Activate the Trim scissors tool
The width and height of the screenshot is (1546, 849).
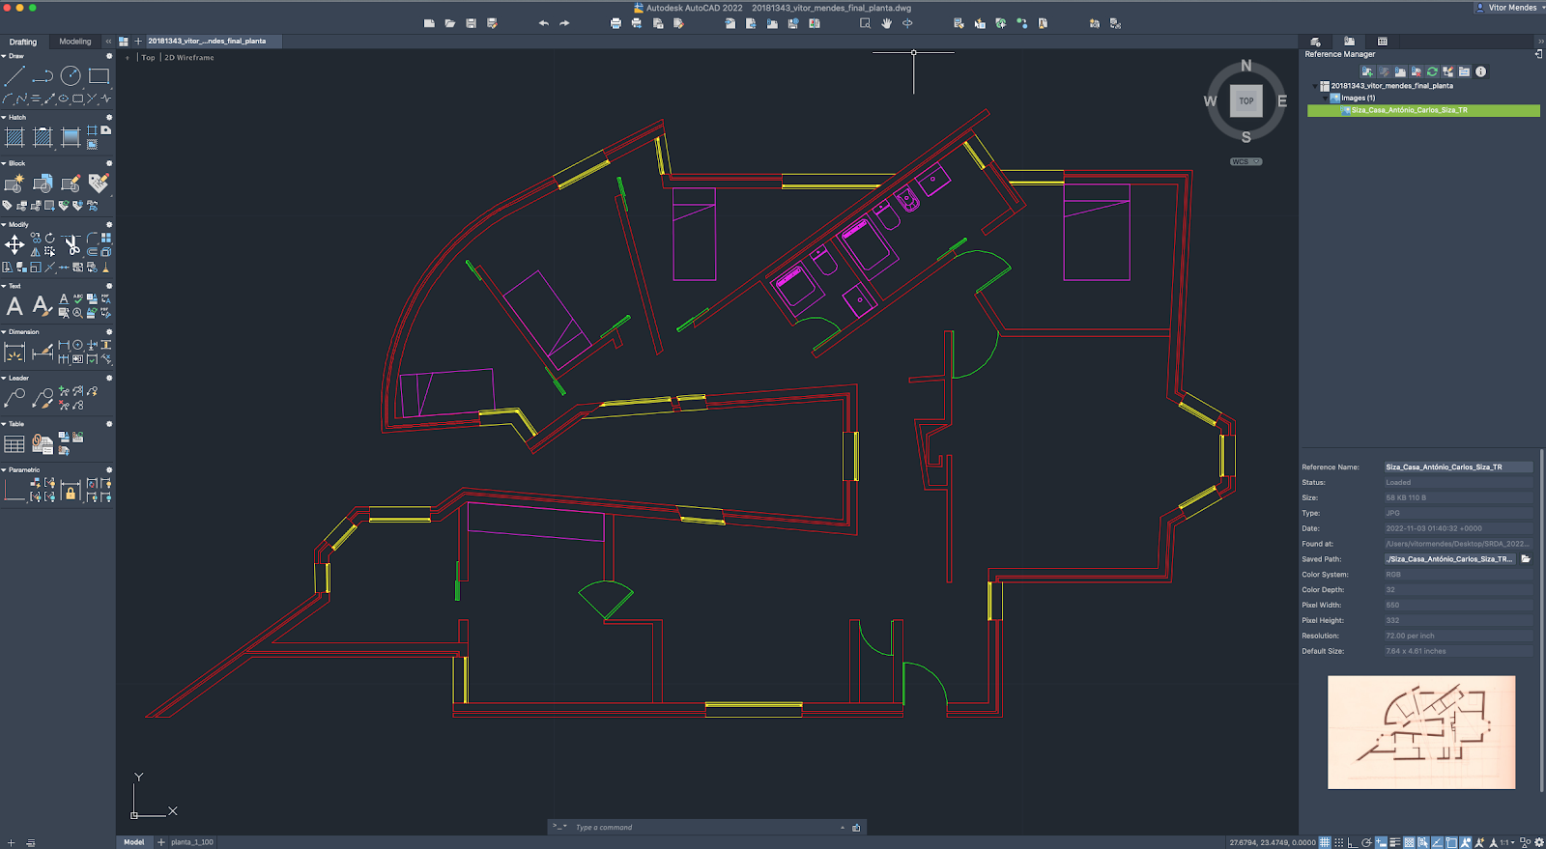coord(72,244)
